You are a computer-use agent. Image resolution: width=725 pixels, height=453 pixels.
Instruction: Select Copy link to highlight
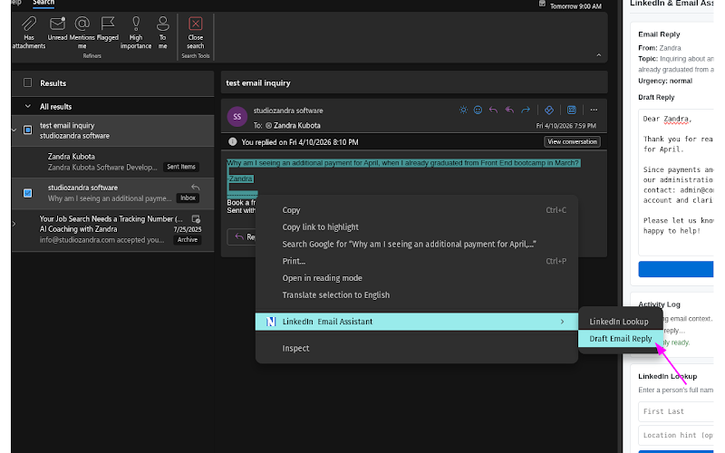pyautogui.click(x=416, y=227)
